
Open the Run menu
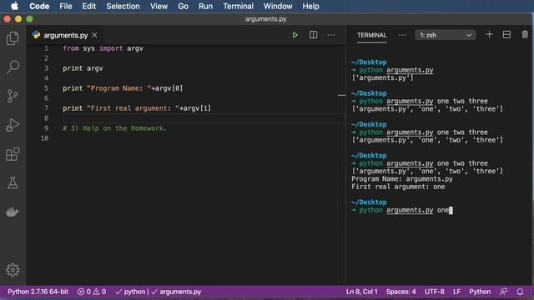tap(206, 6)
